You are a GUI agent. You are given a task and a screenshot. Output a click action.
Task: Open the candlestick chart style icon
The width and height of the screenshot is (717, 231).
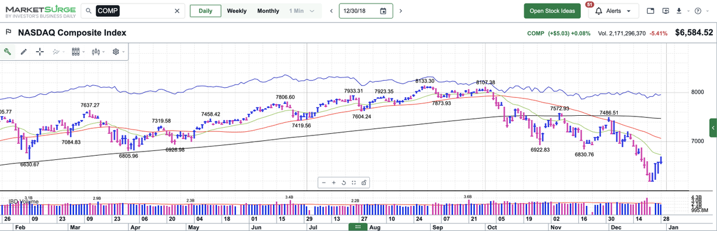96,52
